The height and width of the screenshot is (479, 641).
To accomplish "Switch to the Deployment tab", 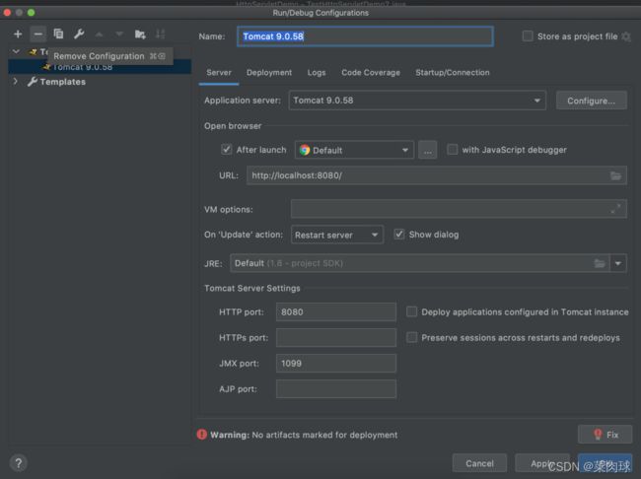I will click(x=269, y=72).
